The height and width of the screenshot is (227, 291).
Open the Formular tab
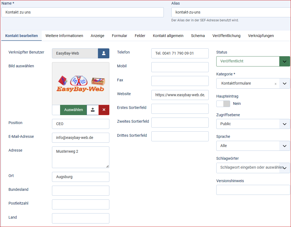point(119,36)
